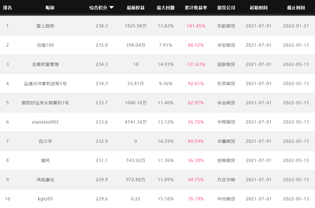Click drawdown 7.91%

(x=166, y=45)
